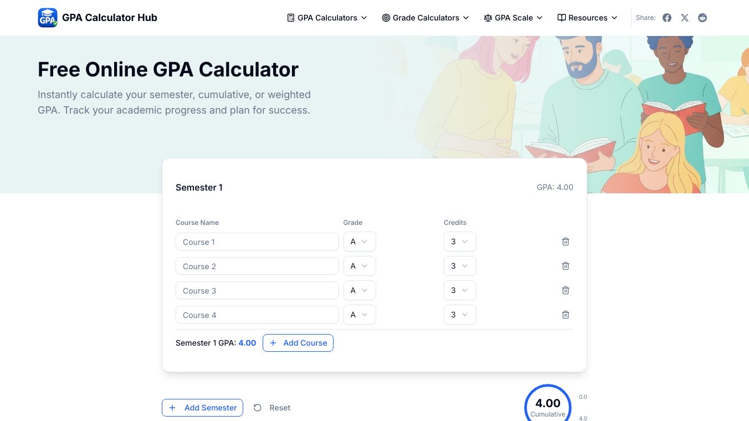
Task: Click the calculator icon beside GPA Calculators
Action: pyautogui.click(x=290, y=17)
